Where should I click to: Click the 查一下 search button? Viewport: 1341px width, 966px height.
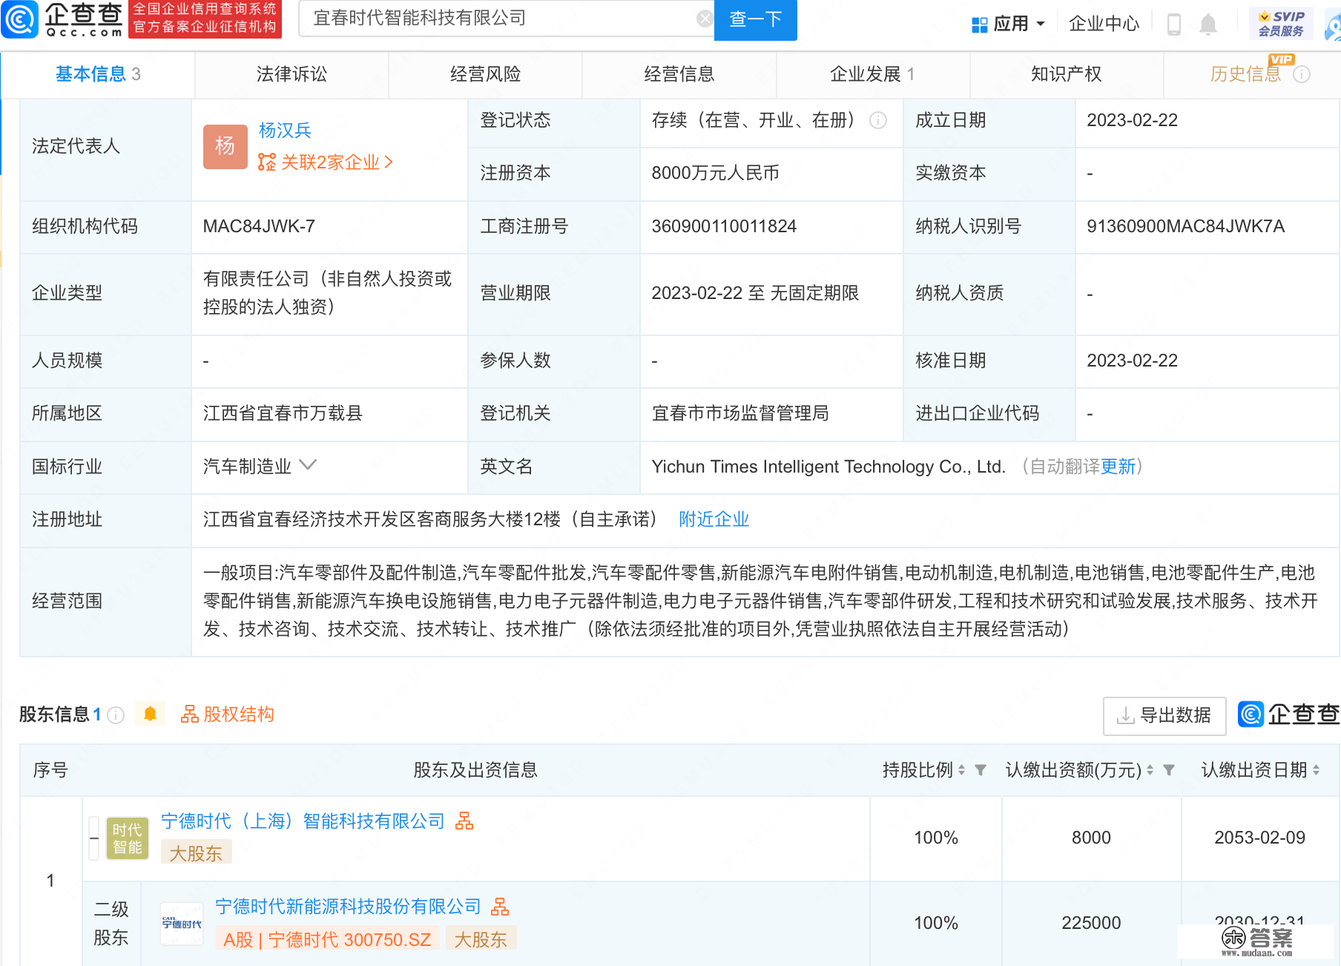[x=755, y=19]
